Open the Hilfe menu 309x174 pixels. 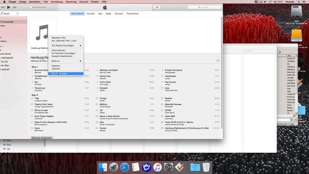pos(104,2)
